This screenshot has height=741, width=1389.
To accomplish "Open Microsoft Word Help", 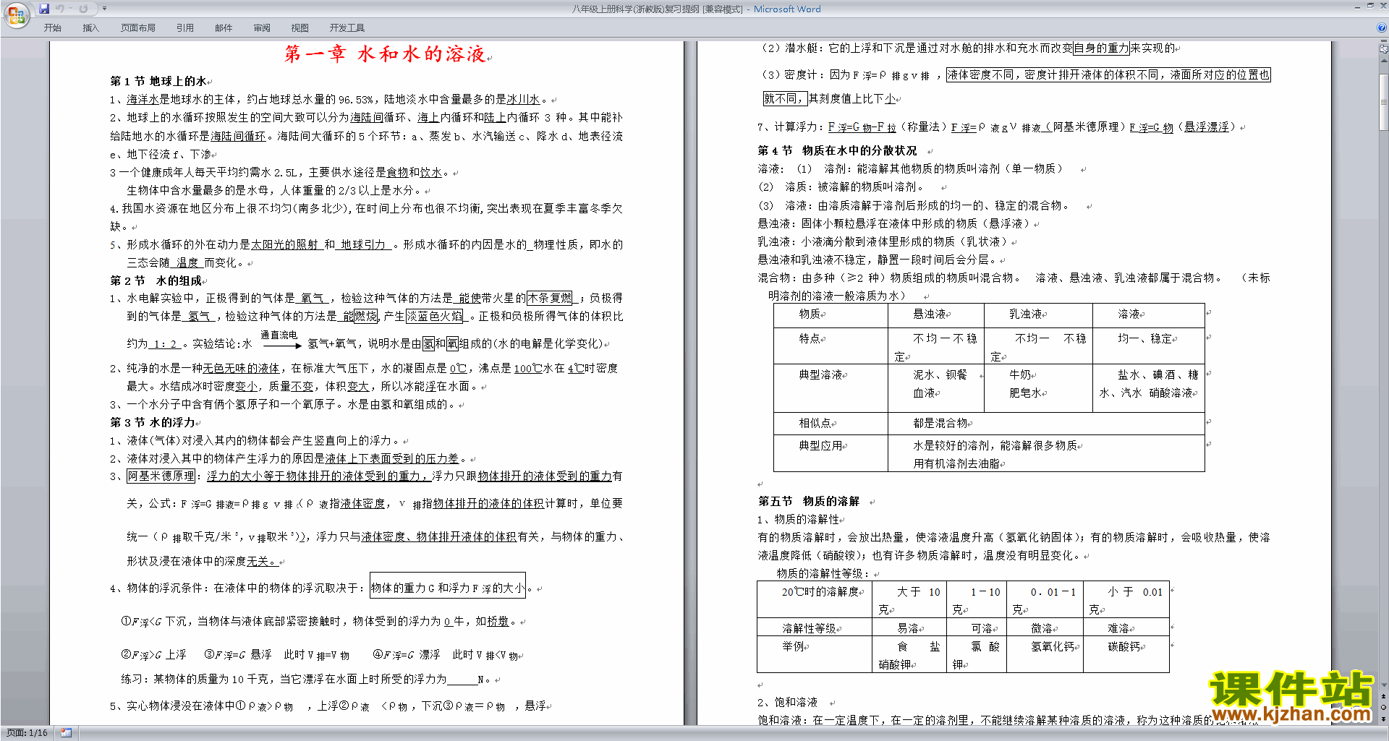I will tap(1382, 27).
